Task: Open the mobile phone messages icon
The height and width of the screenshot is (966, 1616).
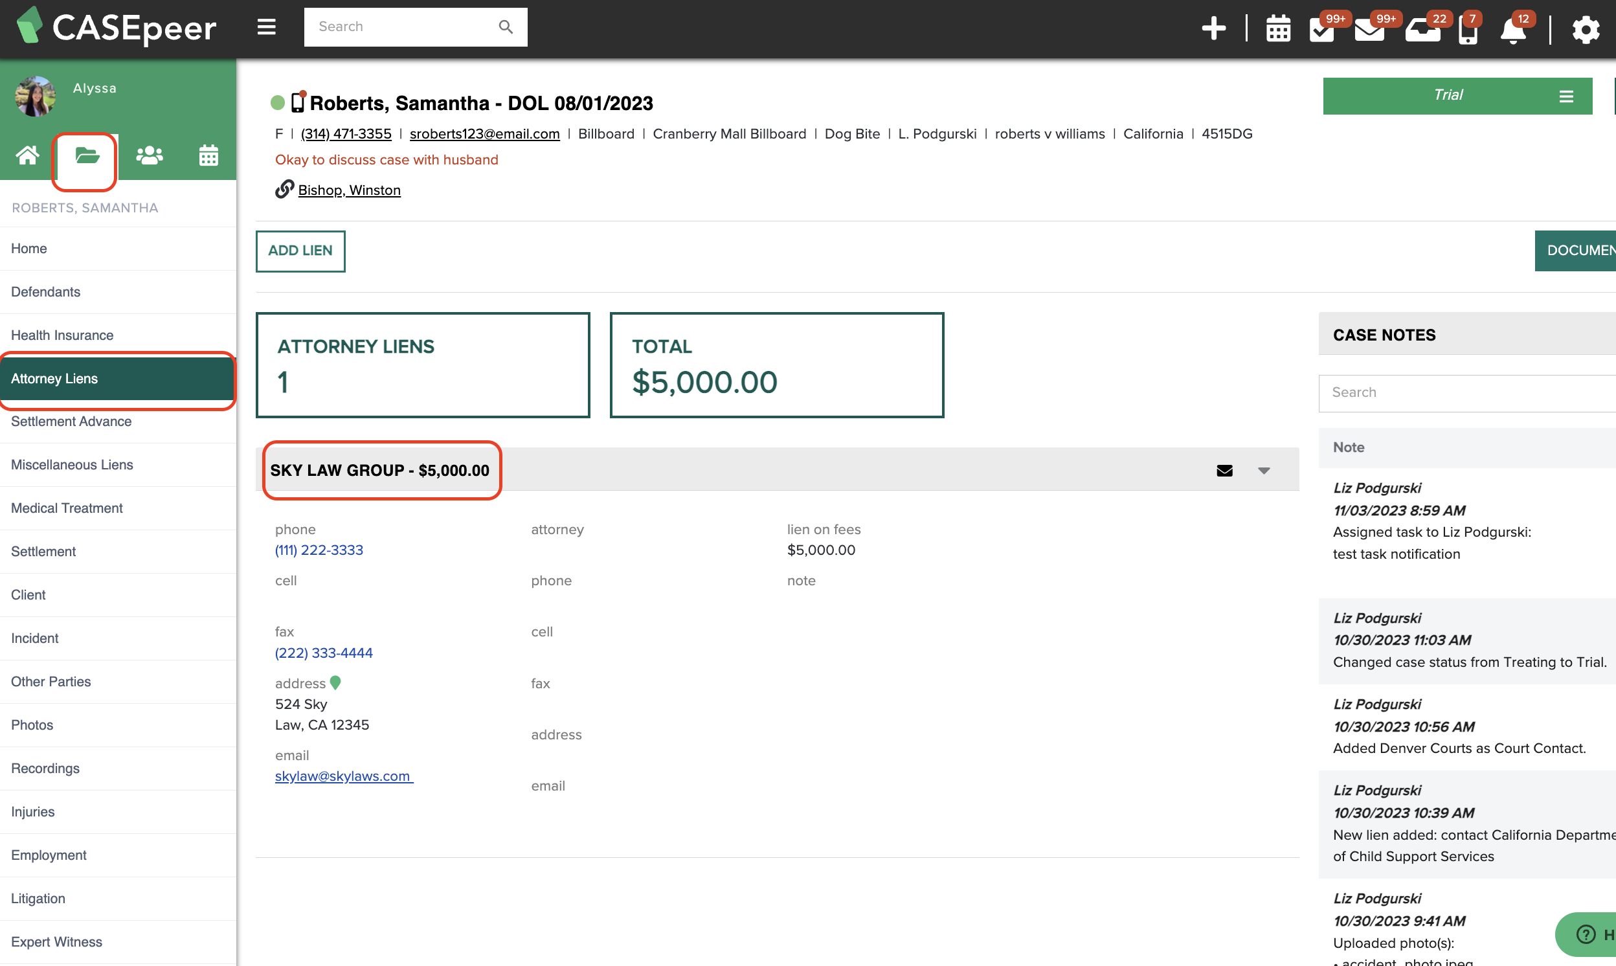Action: click(x=1468, y=29)
